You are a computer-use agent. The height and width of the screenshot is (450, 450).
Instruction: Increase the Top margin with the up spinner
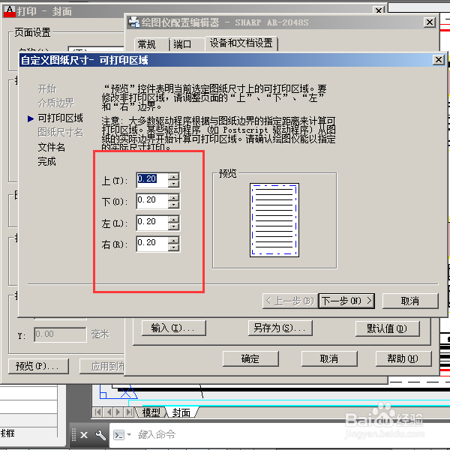click(x=174, y=176)
